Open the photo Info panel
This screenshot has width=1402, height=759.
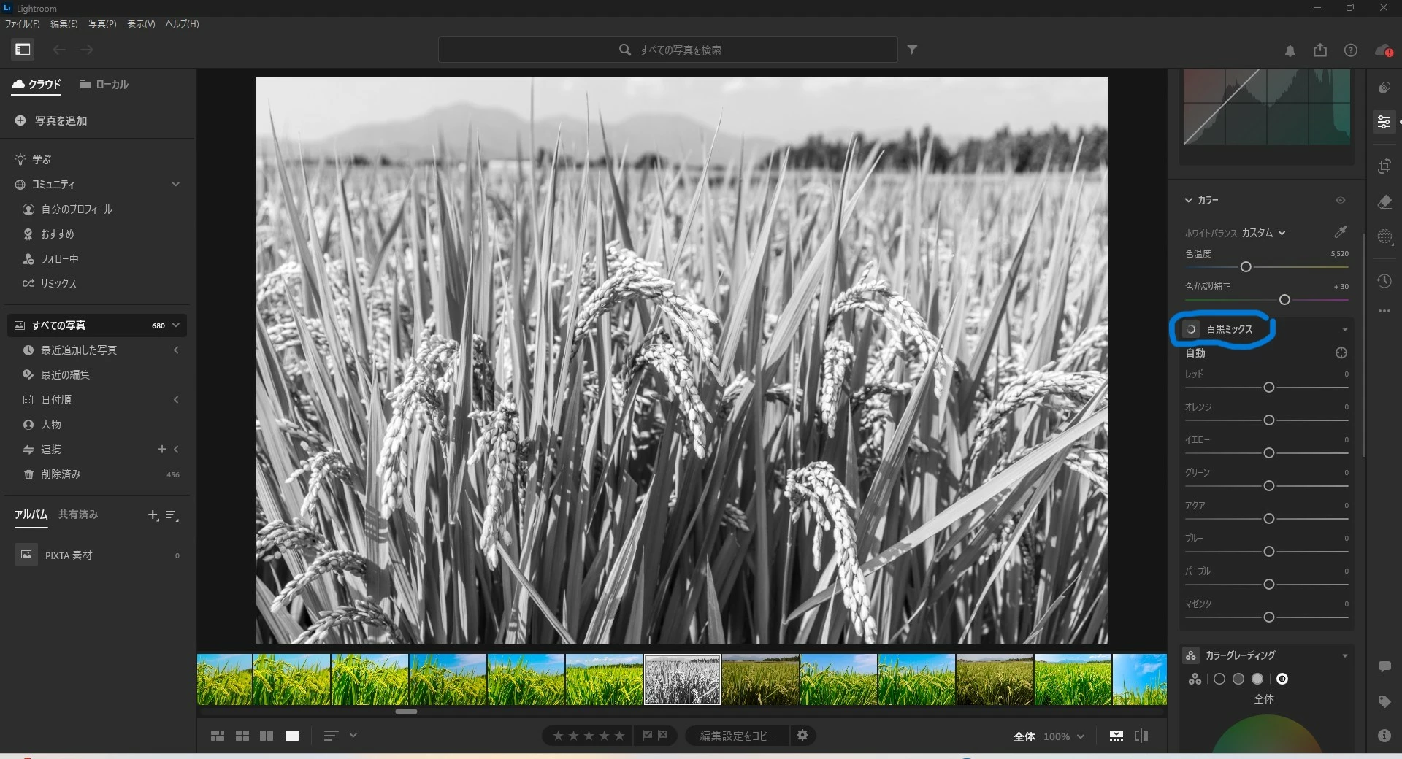pos(1384,736)
